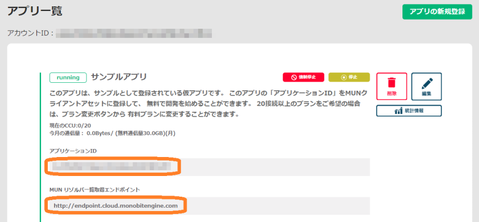Click the yellow 停止 button

point(349,77)
